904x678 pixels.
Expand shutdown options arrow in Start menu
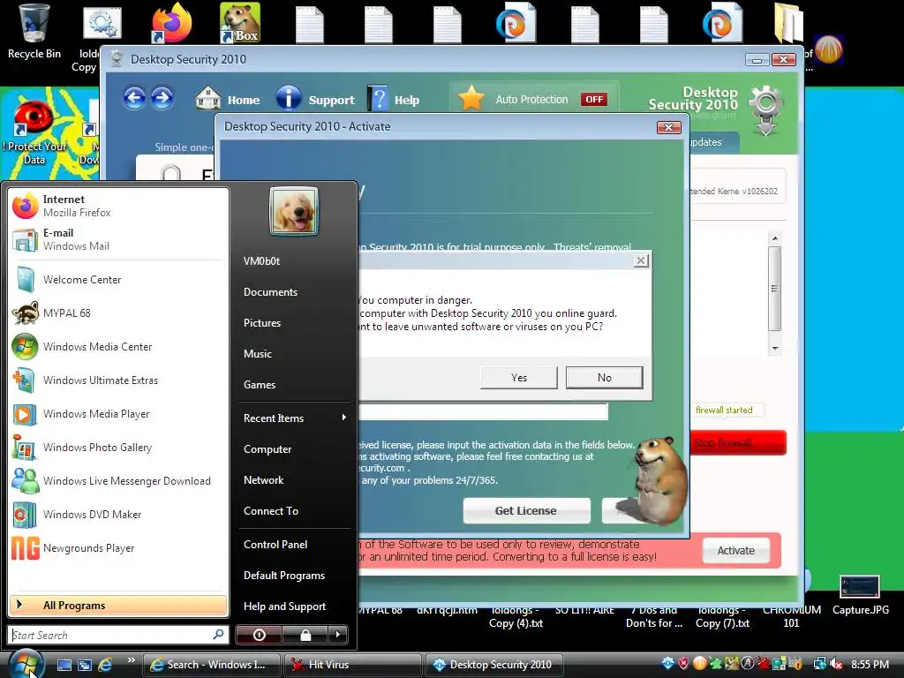tap(338, 635)
